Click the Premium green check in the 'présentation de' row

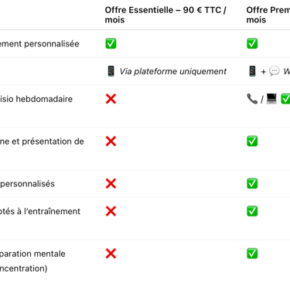(252, 141)
